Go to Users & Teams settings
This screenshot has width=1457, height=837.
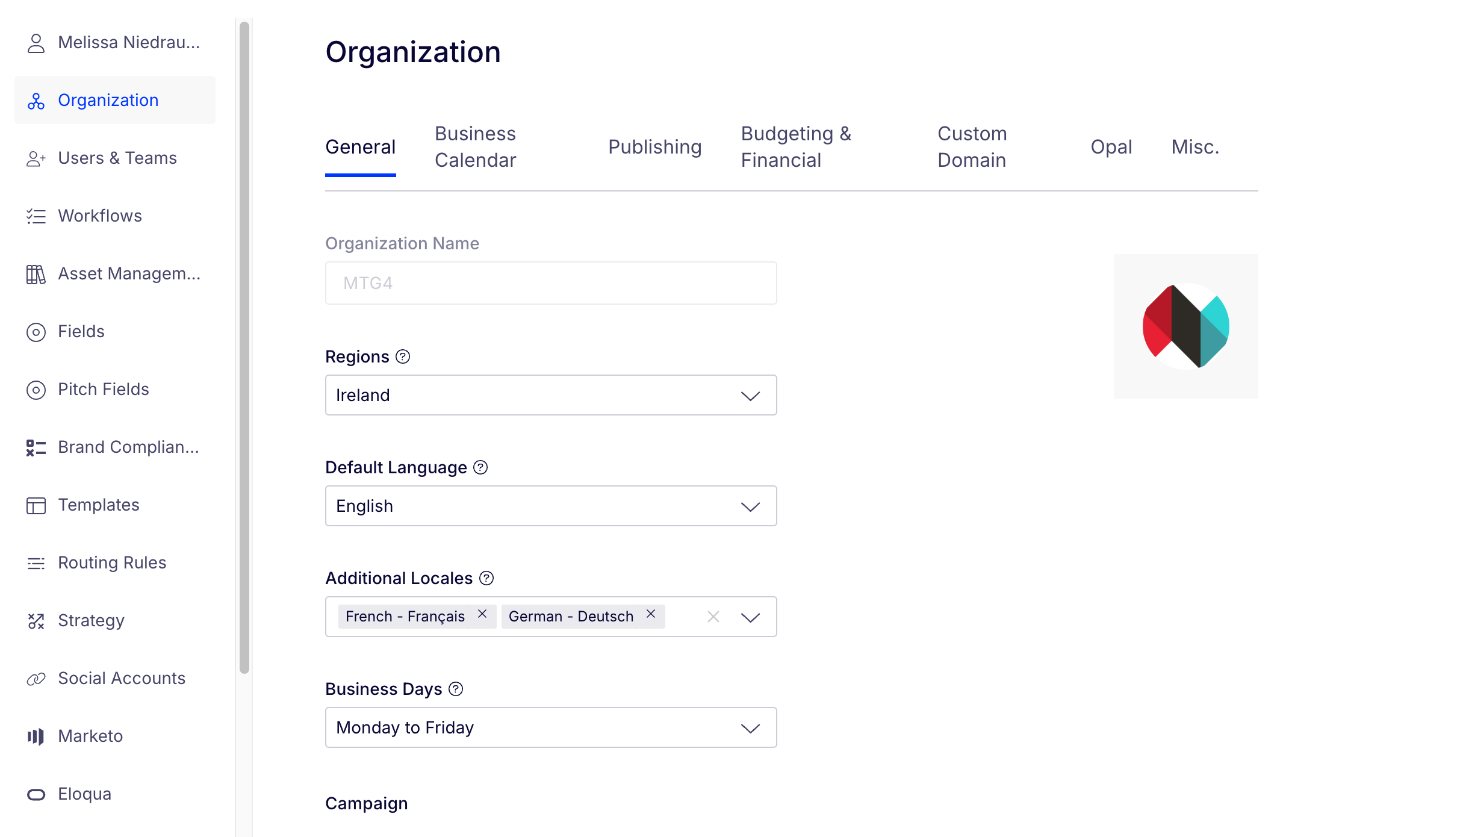[x=115, y=158]
